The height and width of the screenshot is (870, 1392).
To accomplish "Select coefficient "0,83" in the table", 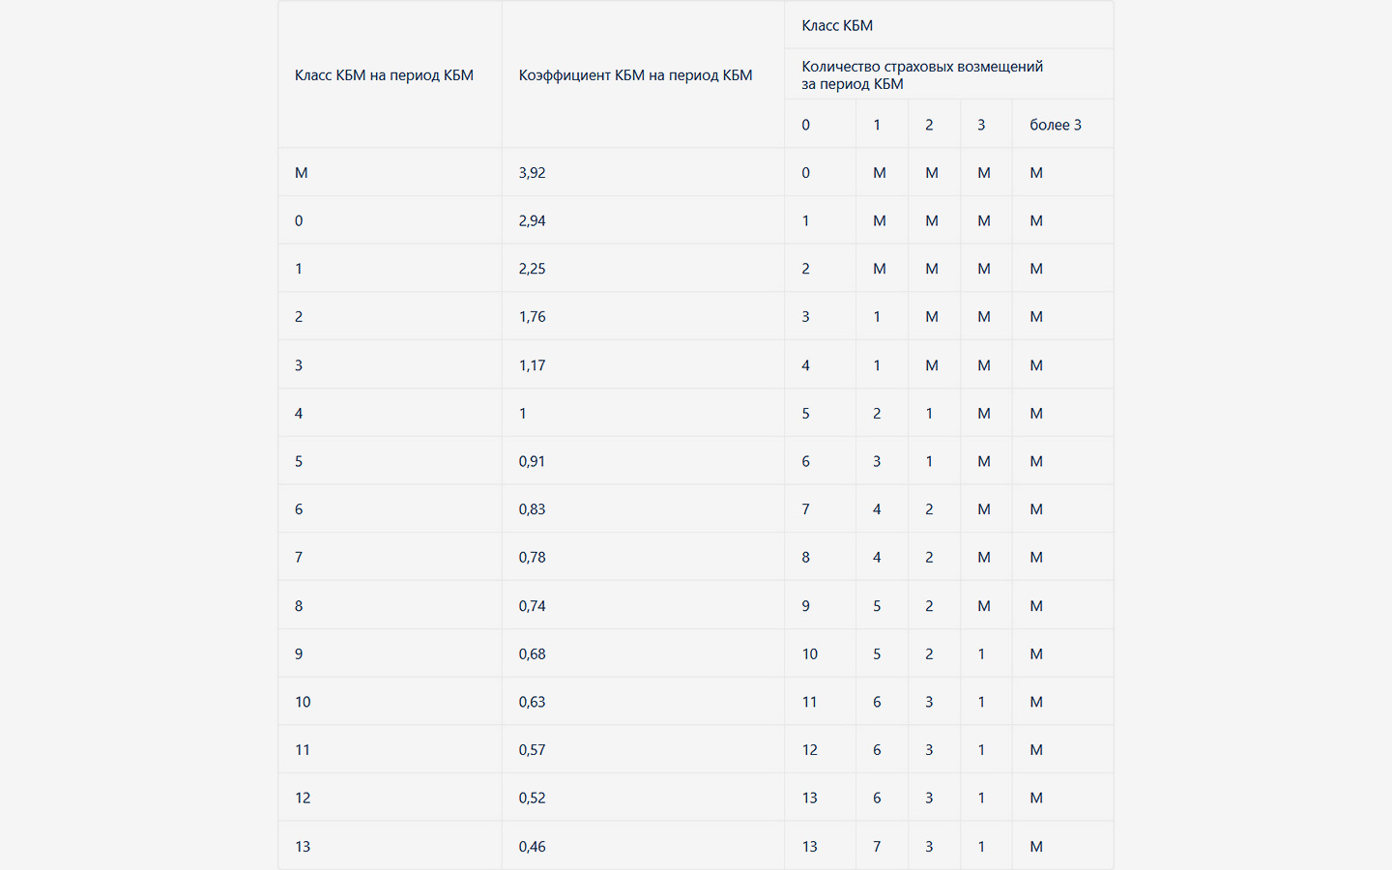I will pos(532,509).
